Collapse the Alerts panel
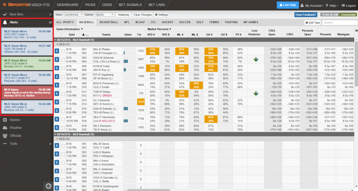This screenshot has width=358, height=191. 50,22
